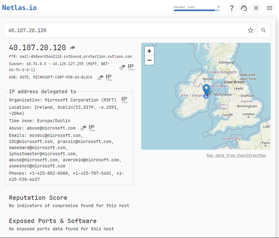Open the hamburger menu

(269, 8)
